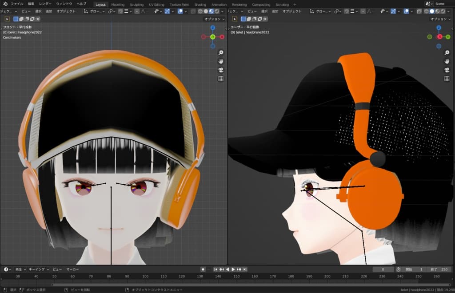The height and width of the screenshot is (293, 455).
Task: Toggle X-ray mode in right viewport header
Action: 419,11
